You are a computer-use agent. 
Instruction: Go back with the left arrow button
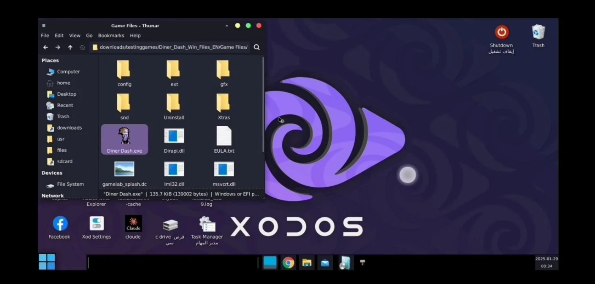(46, 47)
